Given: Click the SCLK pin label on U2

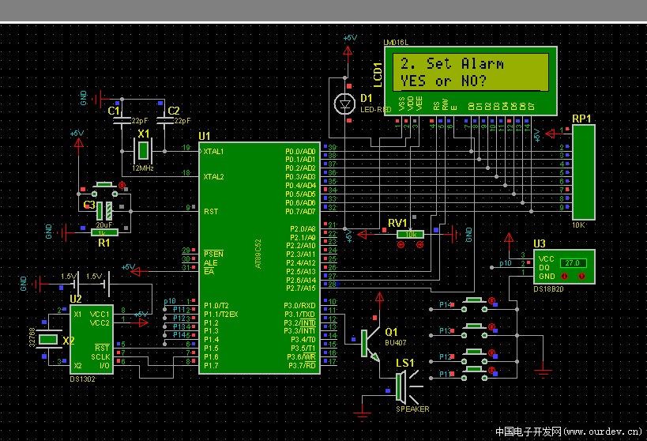Looking at the screenshot, I should click(x=100, y=356).
